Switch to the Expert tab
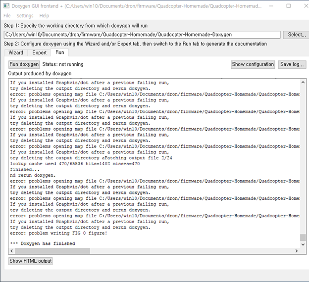This screenshot has height=282, width=309. pyautogui.click(x=40, y=52)
